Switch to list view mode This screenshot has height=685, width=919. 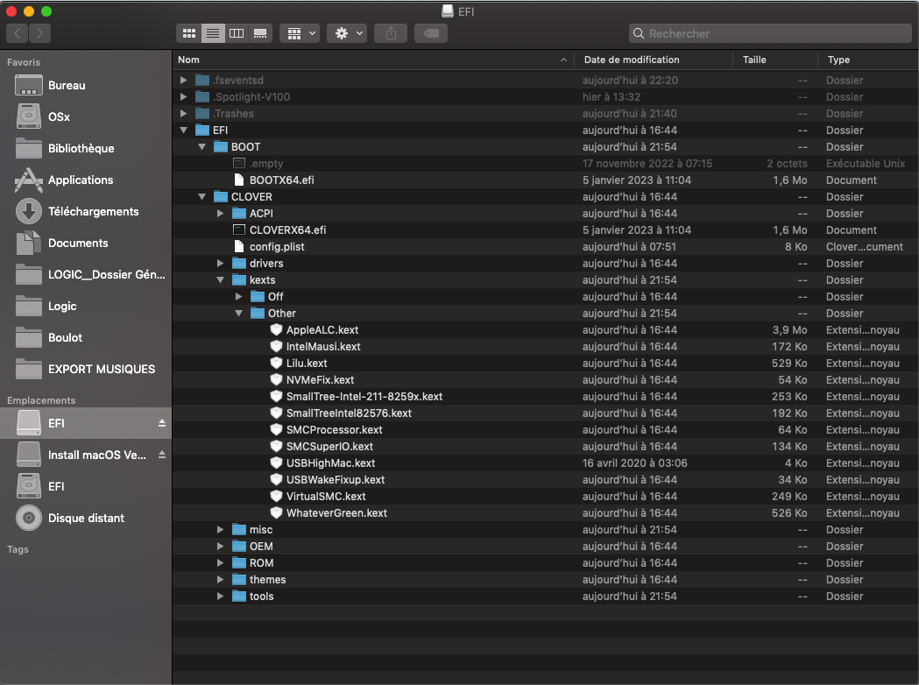coord(213,33)
